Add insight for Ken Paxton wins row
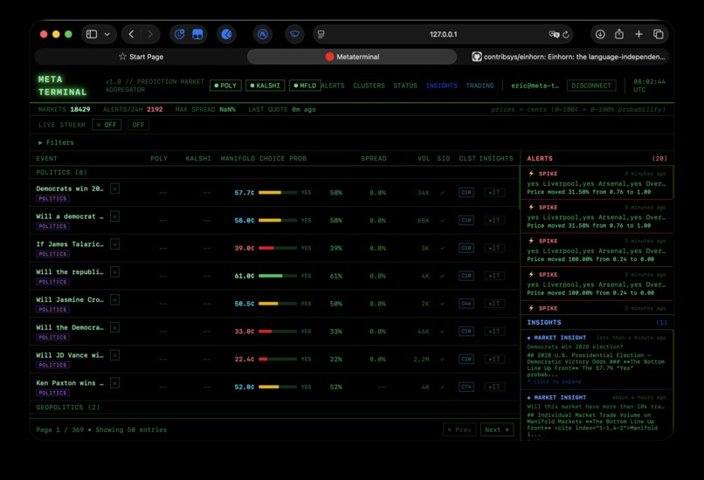 (494, 387)
